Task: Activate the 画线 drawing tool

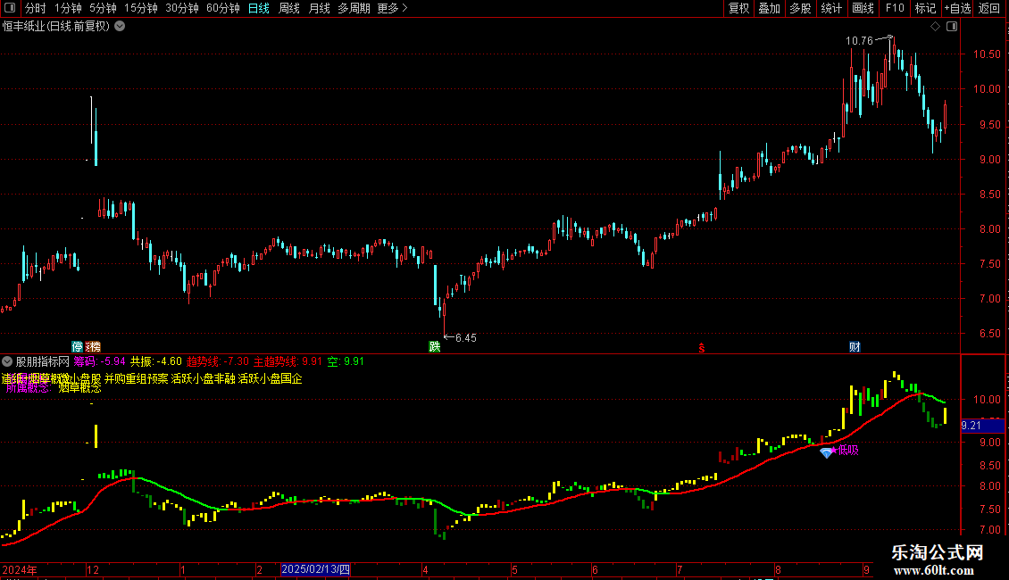Action: [x=863, y=8]
